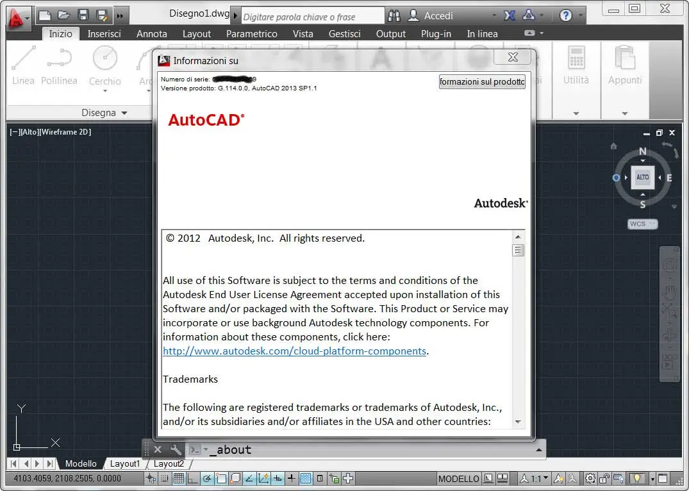
Task: Click the ALTO face on the ViewCube
Action: tap(642, 177)
